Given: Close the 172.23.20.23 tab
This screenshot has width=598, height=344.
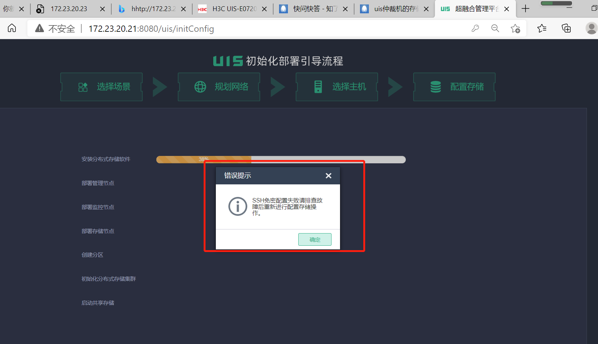Looking at the screenshot, I should 102,9.
